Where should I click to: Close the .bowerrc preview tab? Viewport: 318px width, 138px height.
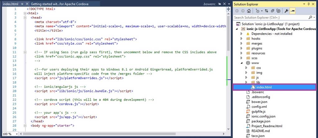pos(224,4)
